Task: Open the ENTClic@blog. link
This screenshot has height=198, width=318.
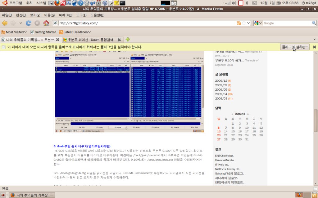Action: tap(224, 156)
